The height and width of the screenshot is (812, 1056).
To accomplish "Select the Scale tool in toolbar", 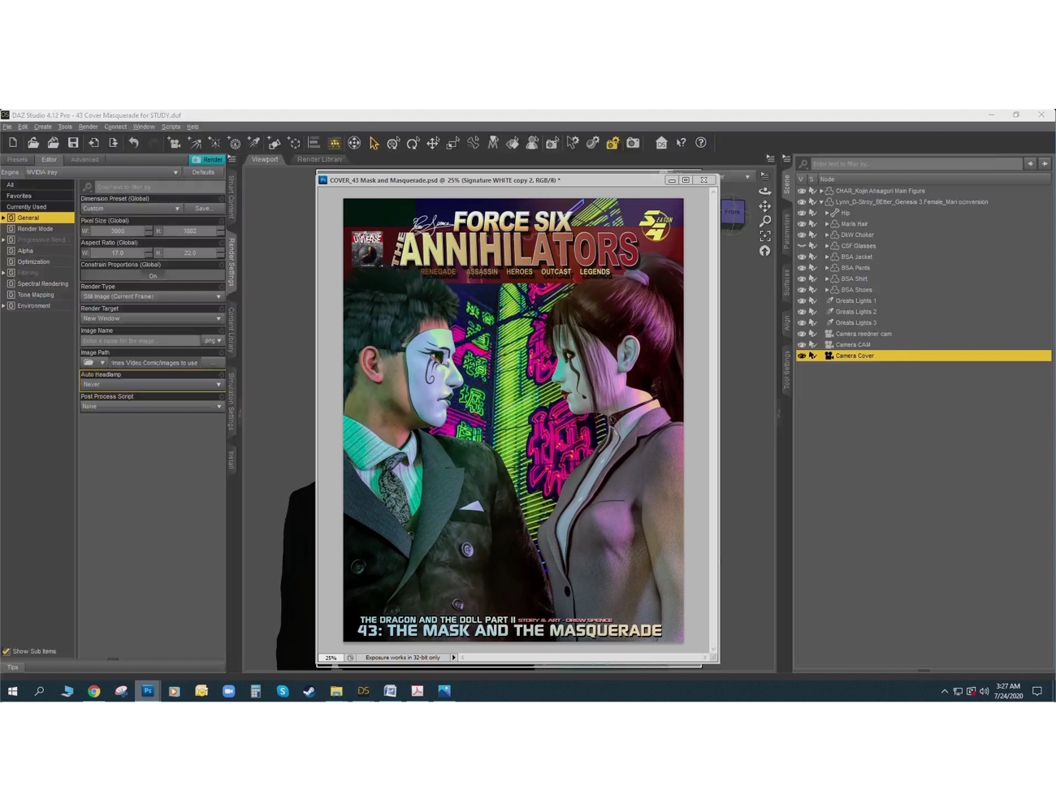I will (453, 143).
